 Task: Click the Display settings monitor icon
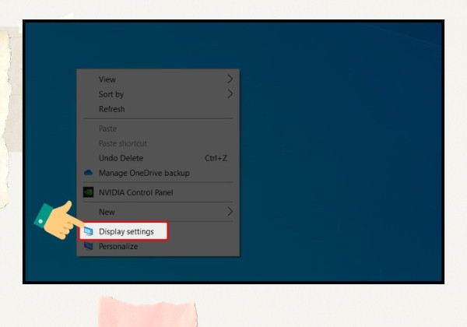(x=88, y=231)
